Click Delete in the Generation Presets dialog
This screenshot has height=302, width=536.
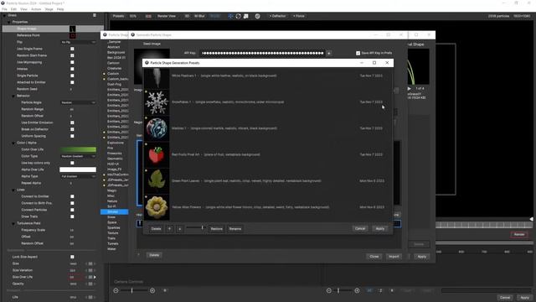[157, 229]
